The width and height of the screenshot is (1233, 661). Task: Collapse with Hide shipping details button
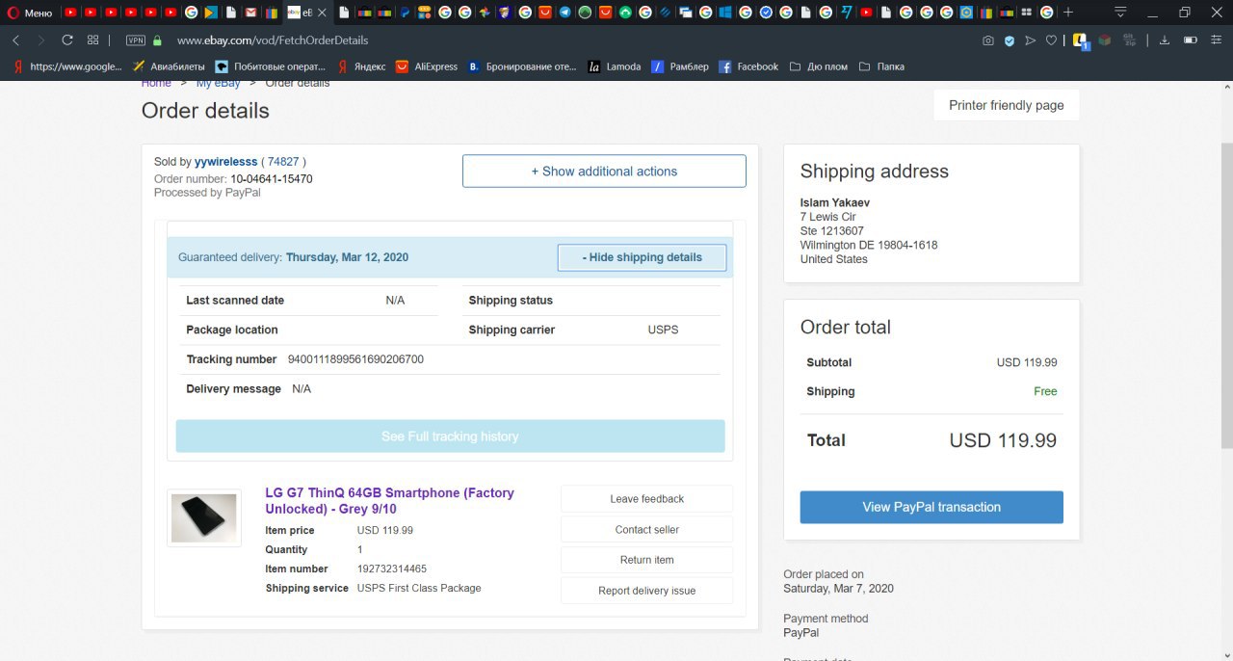[643, 257]
